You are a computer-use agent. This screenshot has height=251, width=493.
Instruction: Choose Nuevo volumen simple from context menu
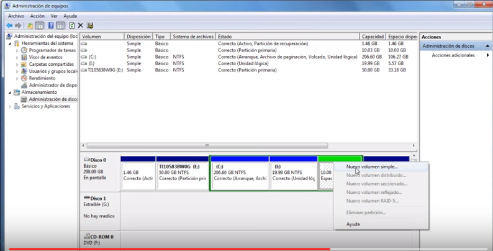pos(372,167)
